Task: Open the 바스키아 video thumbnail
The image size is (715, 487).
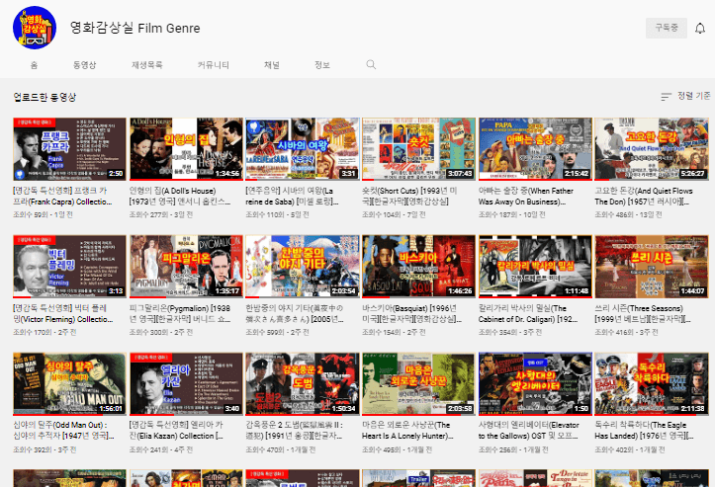Action: point(418,267)
